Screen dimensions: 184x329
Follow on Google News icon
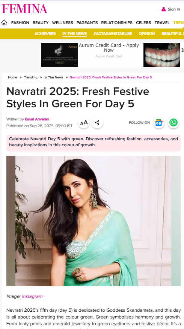[159, 123]
